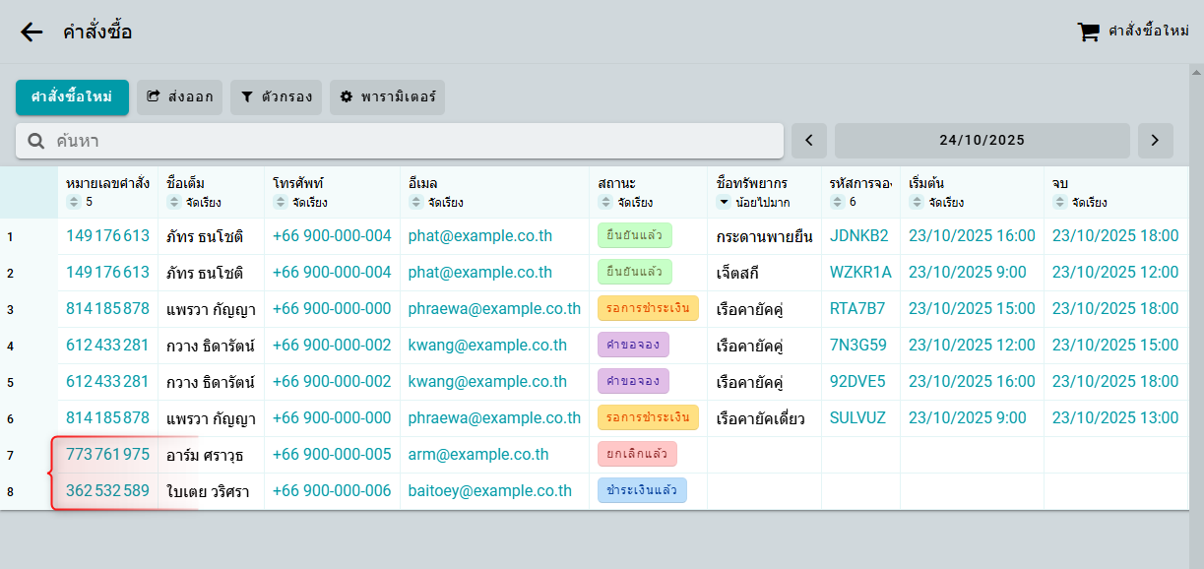The height and width of the screenshot is (569, 1204).
Task: Open the date picker showing 24/10/2025
Action: (982, 141)
